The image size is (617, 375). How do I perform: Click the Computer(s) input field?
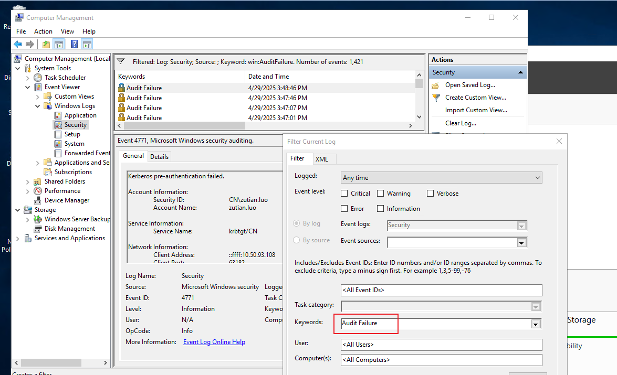[x=441, y=360]
